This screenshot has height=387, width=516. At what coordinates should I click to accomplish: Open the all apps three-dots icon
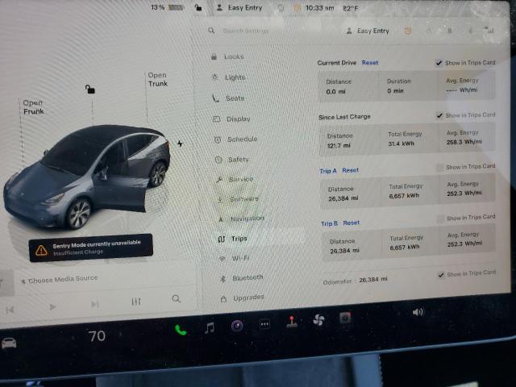(x=264, y=324)
